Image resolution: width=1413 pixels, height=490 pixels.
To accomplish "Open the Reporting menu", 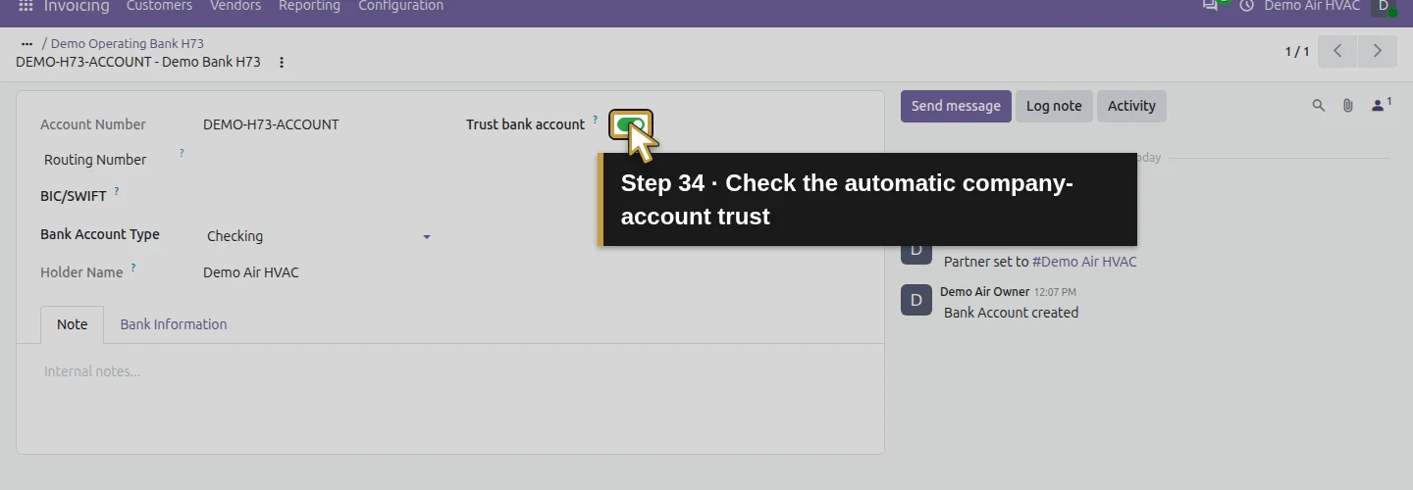I will pos(309,6).
